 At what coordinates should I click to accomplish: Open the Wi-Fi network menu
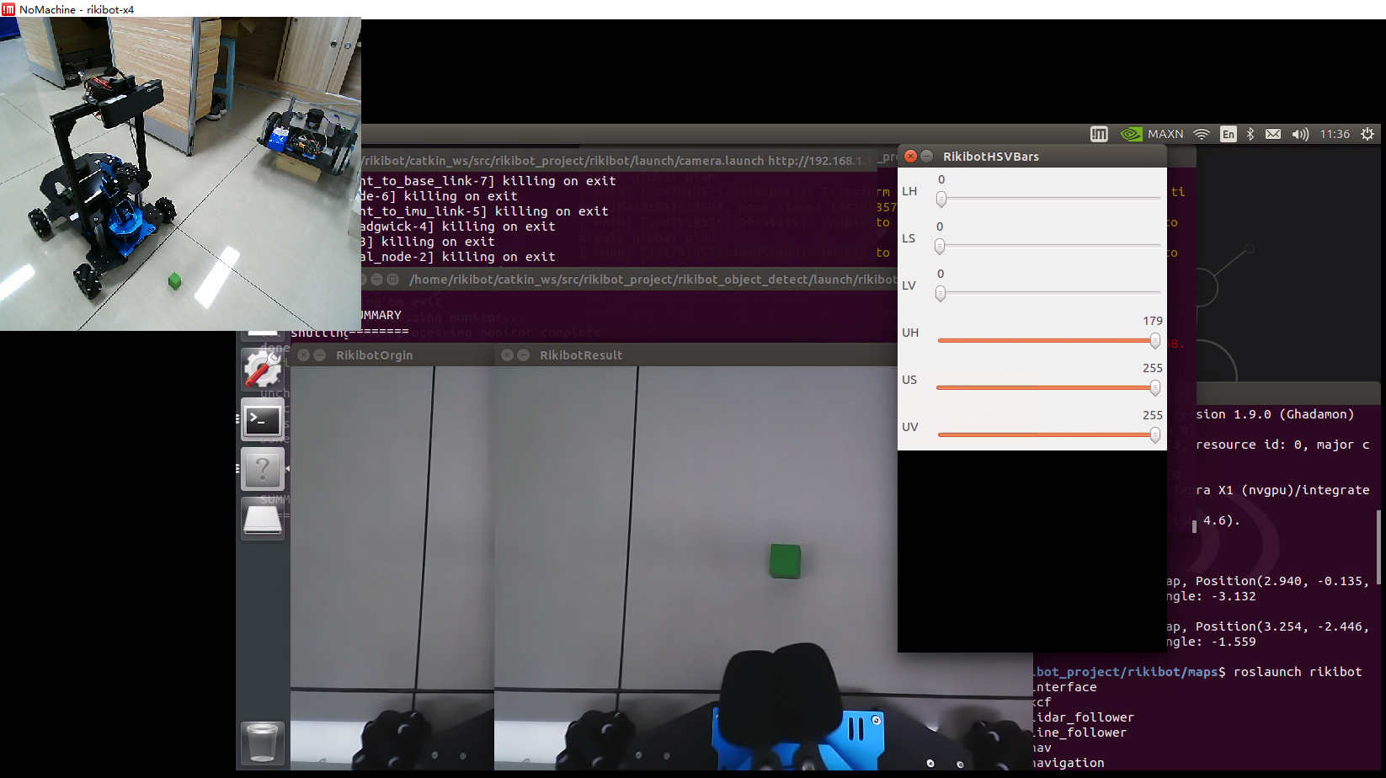point(1202,133)
